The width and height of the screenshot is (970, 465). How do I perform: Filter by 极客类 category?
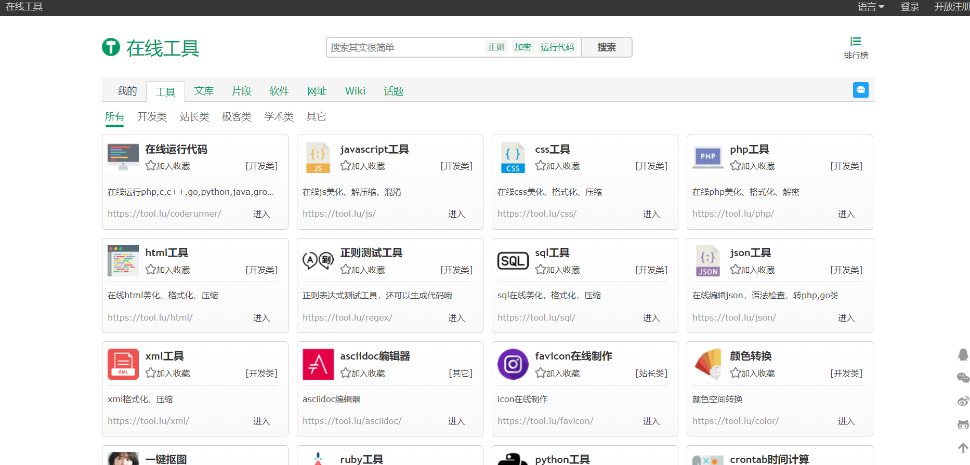click(x=237, y=116)
